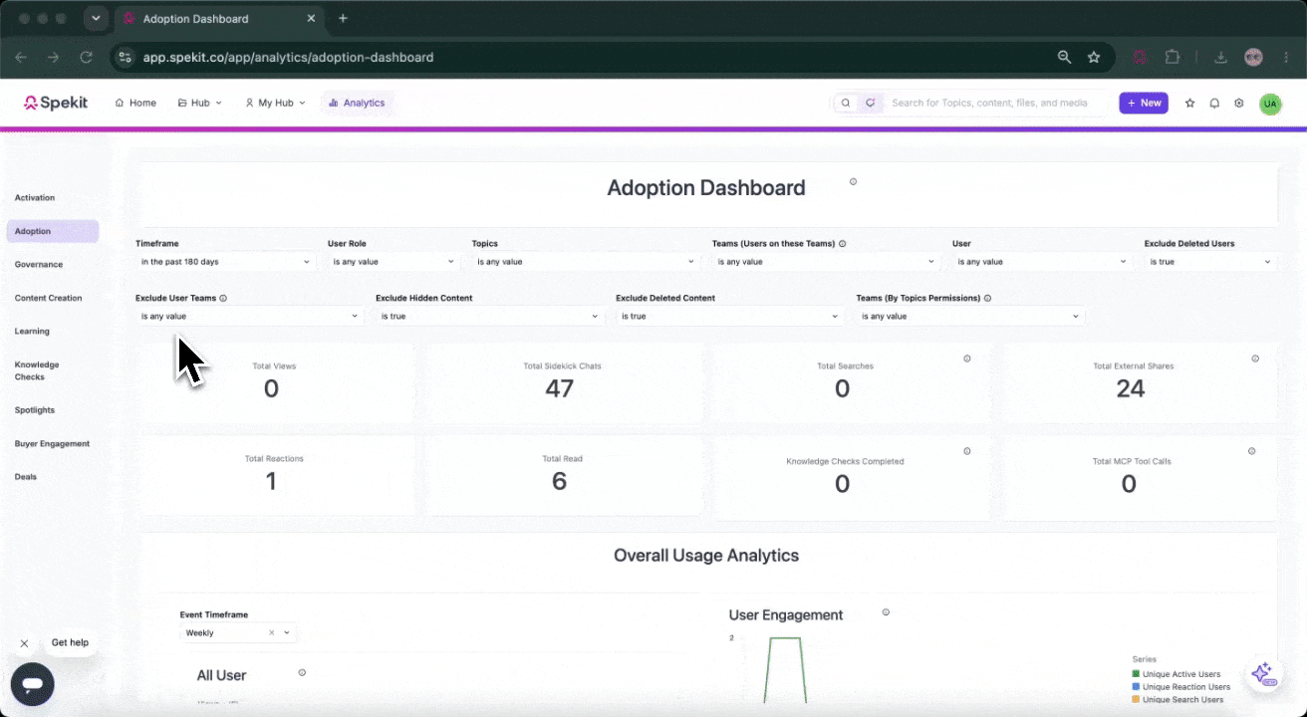
Task: Open Buyer Engagement in the sidebar
Action: [x=52, y=444]
